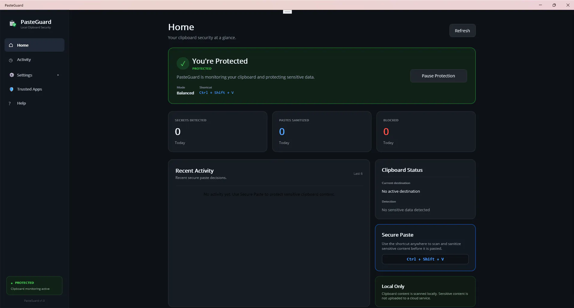Click the Refresh button
Viewport: 574px width, 308px height.
(462, 30)
